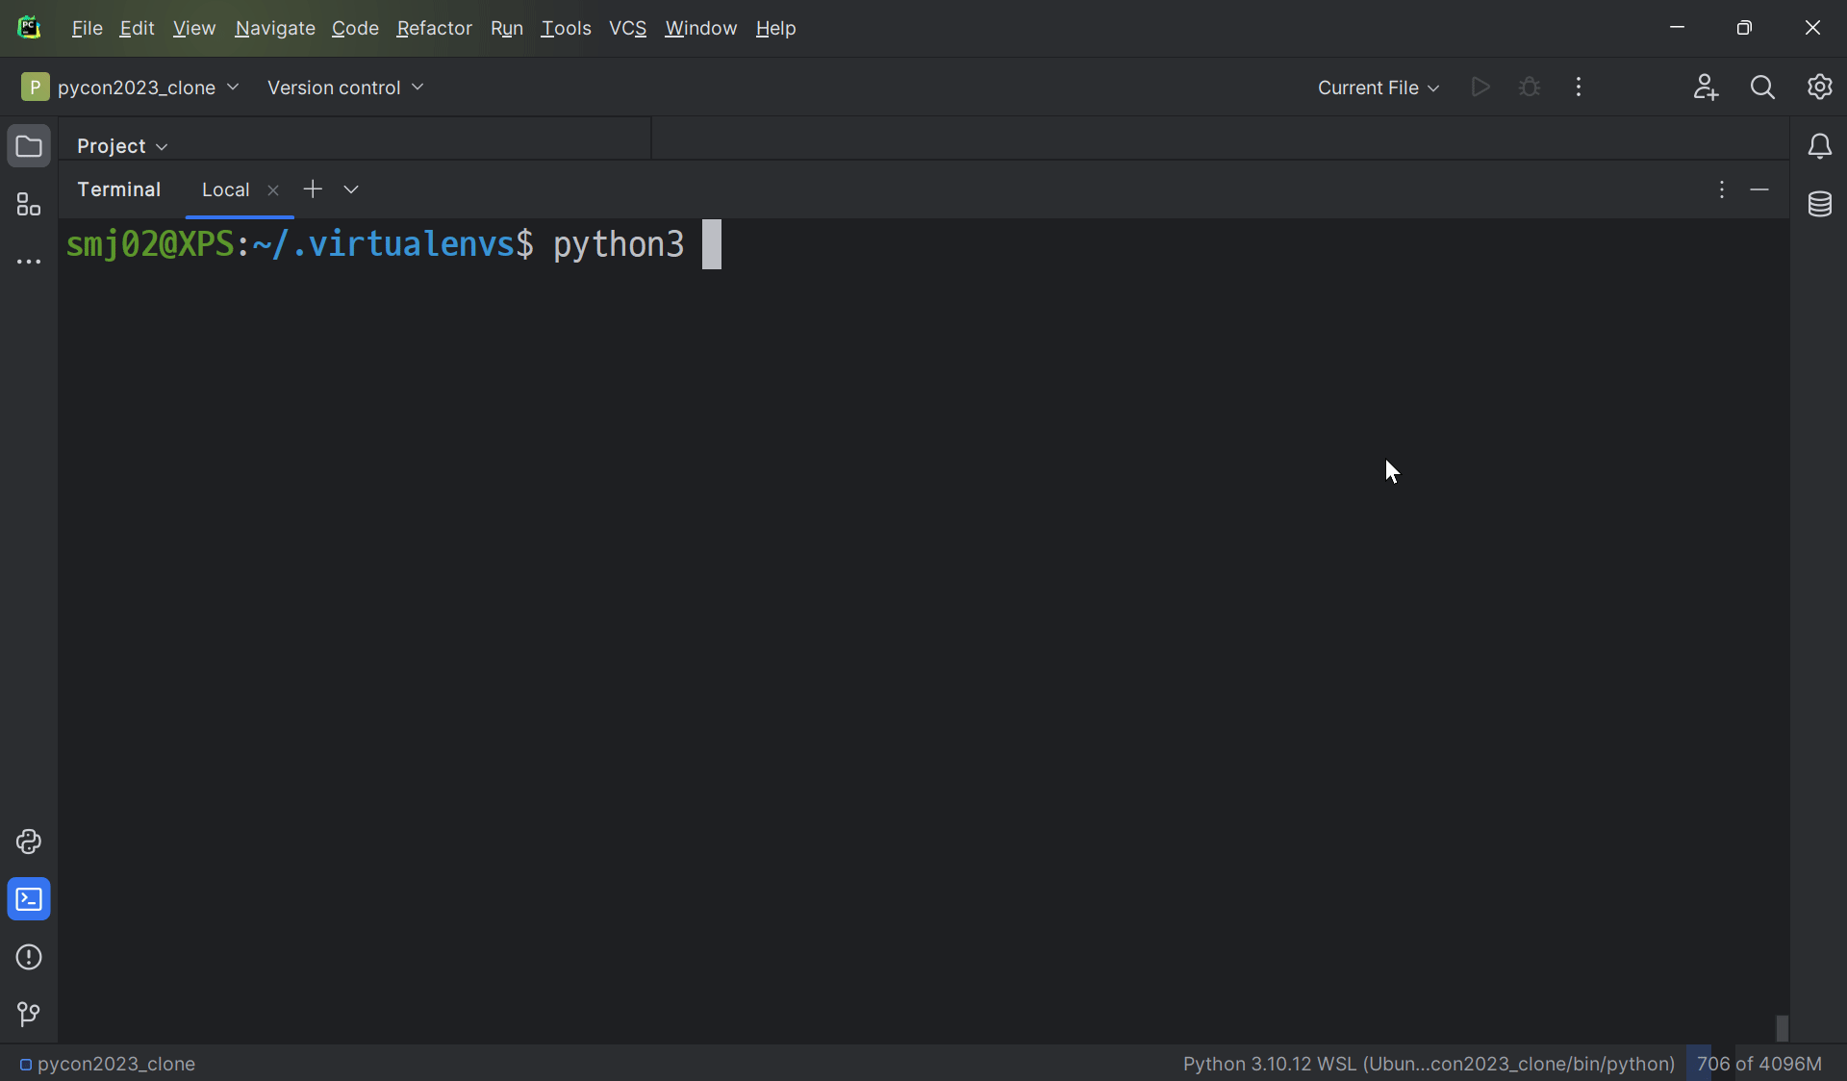
Task: Toggle the Project folder tool window
Action: pos(29,146)
